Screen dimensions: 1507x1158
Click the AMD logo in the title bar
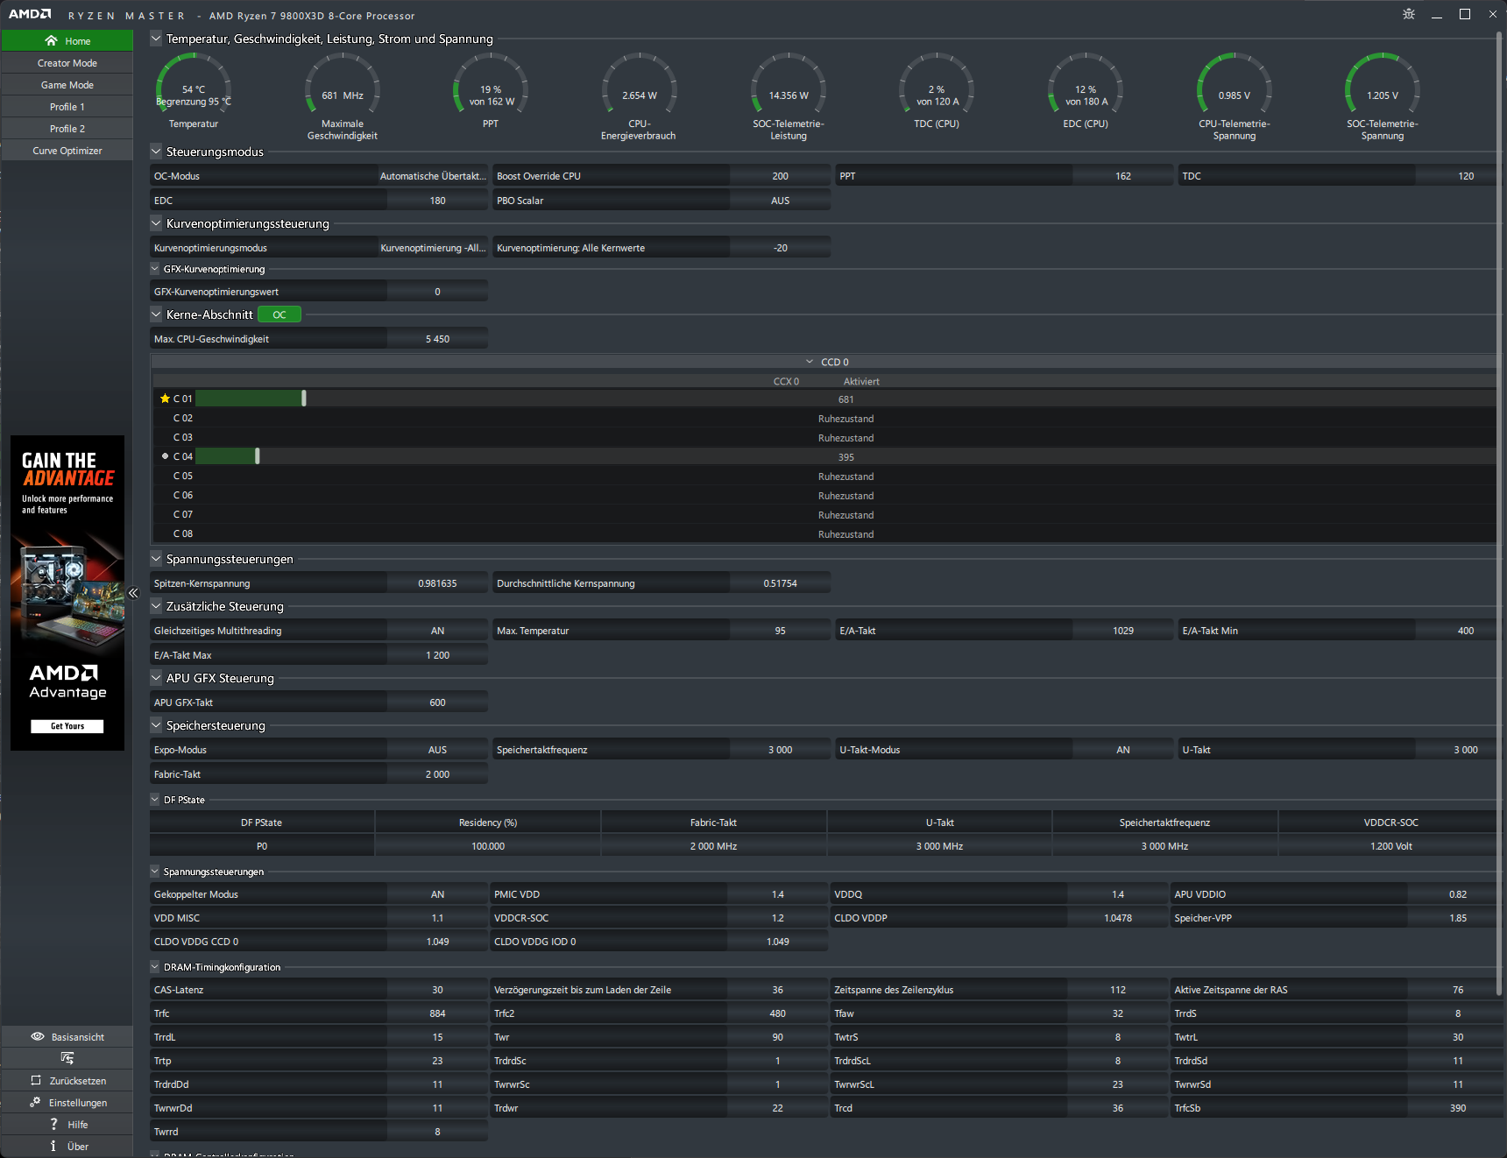(30, 14)
